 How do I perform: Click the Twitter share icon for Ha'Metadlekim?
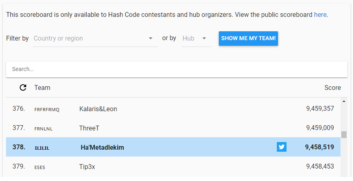coord(281,147)
